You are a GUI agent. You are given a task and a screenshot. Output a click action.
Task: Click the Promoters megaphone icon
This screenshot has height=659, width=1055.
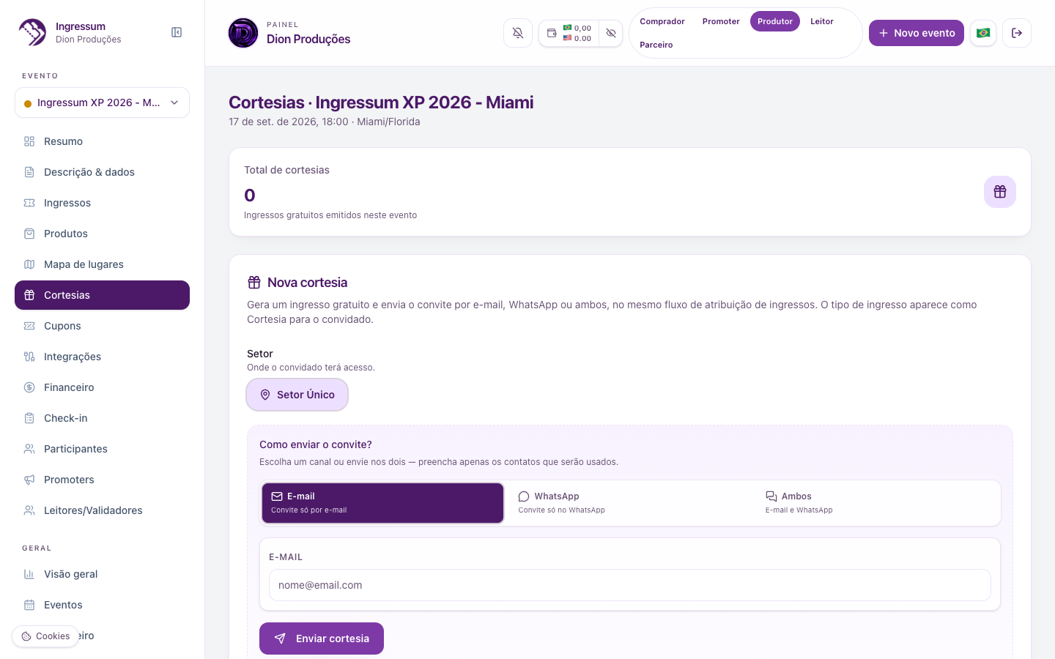(x=29, y=480)
